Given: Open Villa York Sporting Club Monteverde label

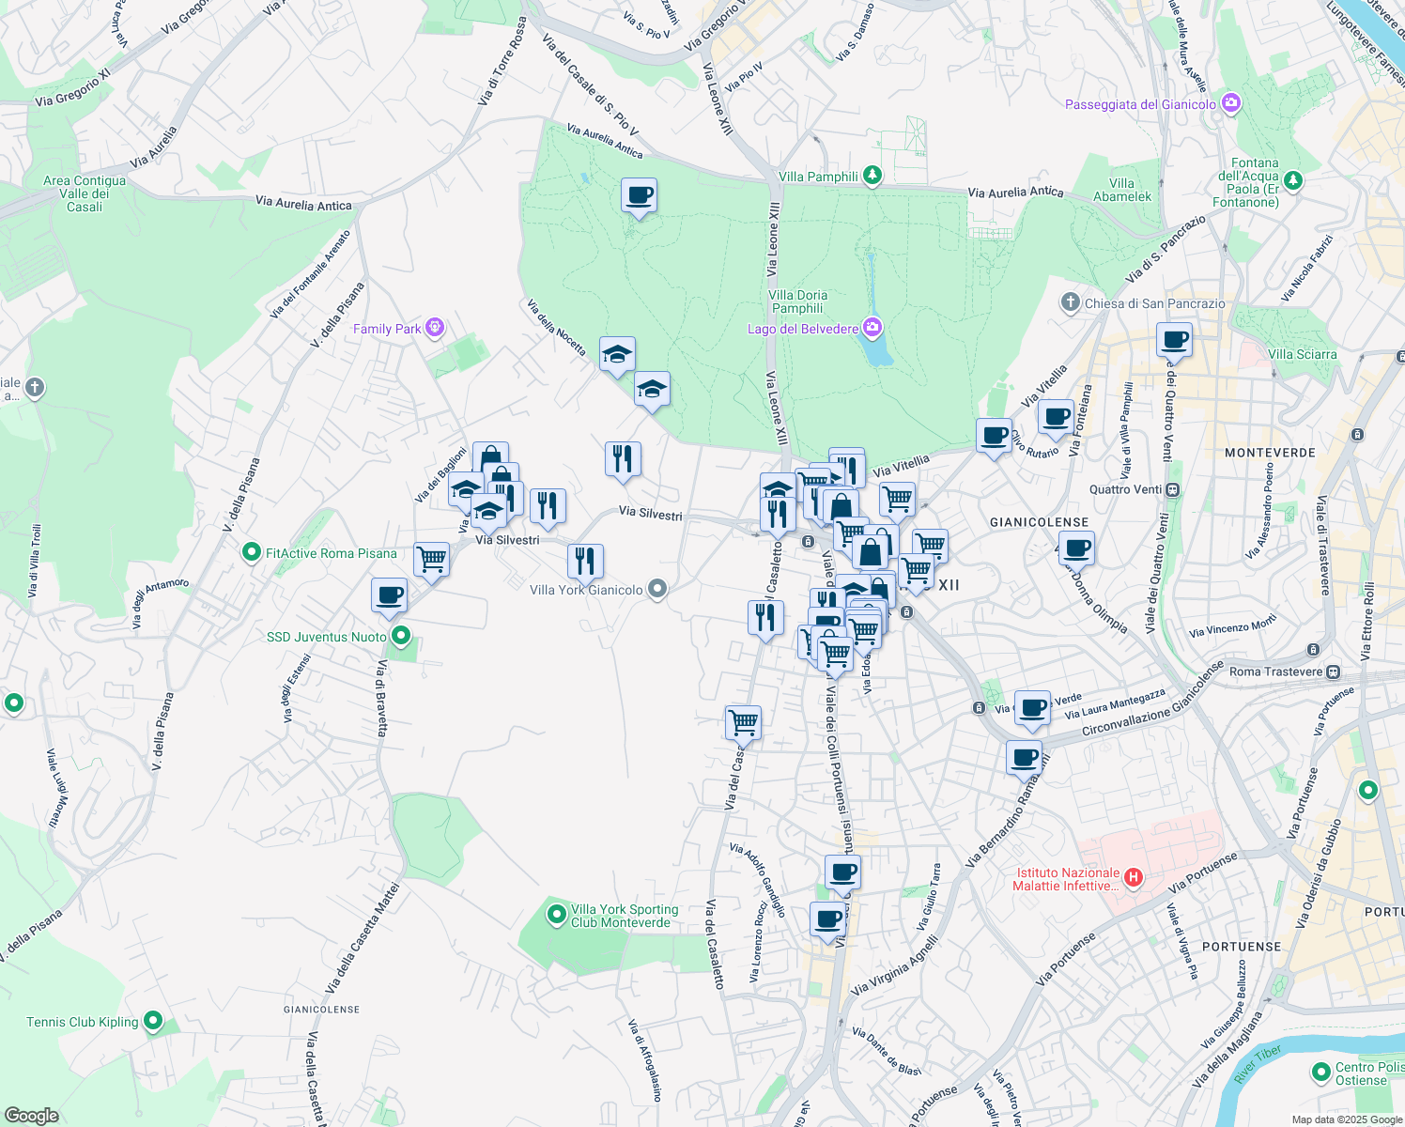Looking at the screenshot, I should (624, 916).
